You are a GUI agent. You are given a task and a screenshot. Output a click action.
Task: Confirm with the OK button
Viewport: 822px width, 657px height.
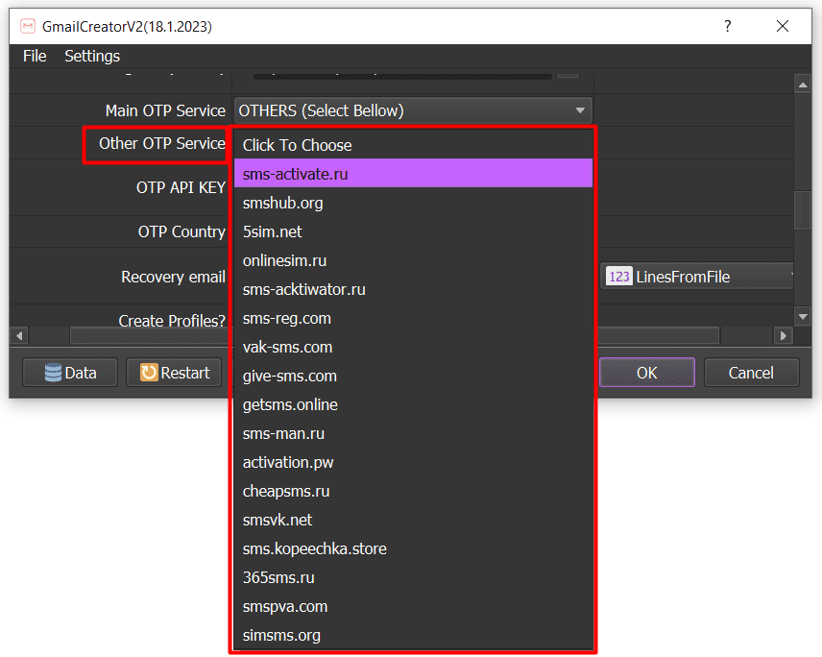[647, 373]
